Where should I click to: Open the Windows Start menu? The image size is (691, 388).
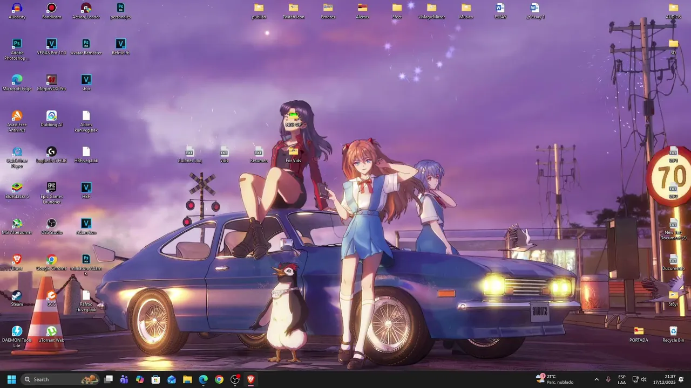(x=11, y=379)
